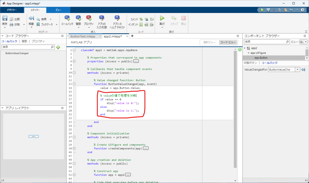Select the コールバック tab in Code Browser
Viewport: 309px width, 183px height.
9,41
